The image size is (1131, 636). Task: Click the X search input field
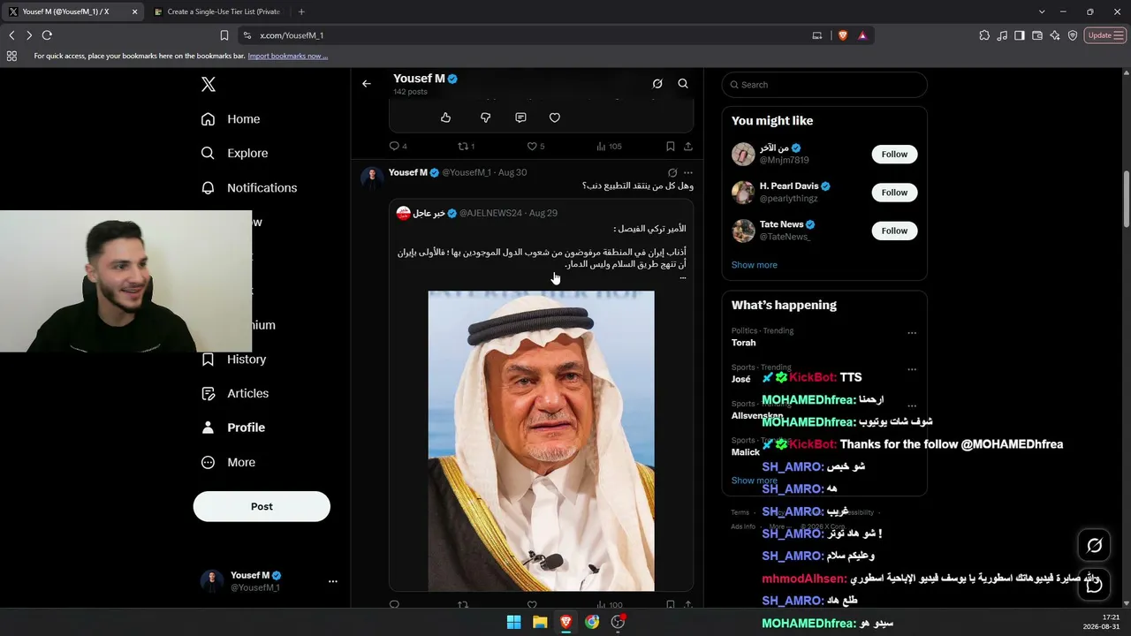[x=824, y=85]
